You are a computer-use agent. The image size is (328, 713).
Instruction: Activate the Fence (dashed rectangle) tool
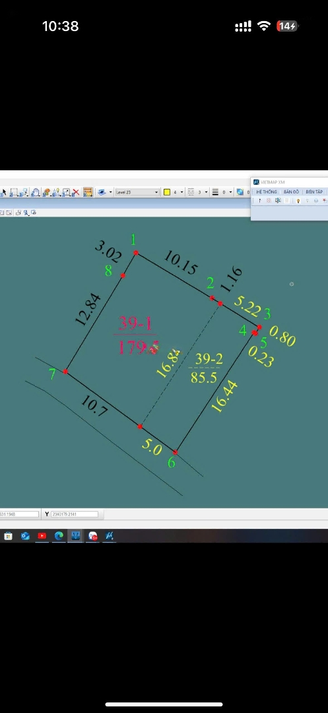[x=14, y=192]
